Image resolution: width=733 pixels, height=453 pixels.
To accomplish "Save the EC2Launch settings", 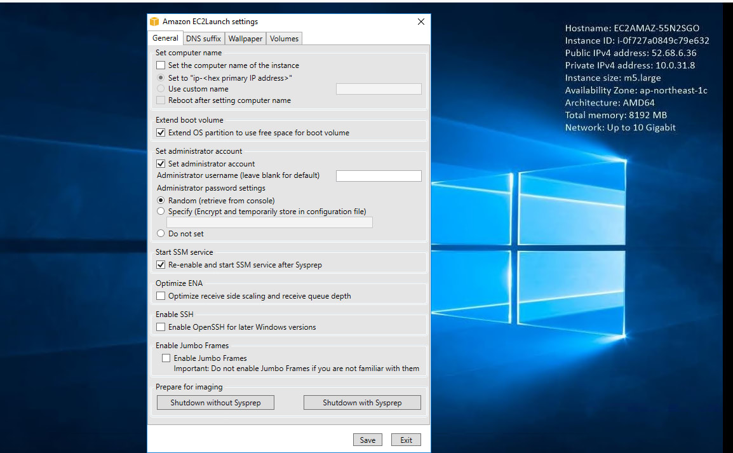I will [367, 440].
